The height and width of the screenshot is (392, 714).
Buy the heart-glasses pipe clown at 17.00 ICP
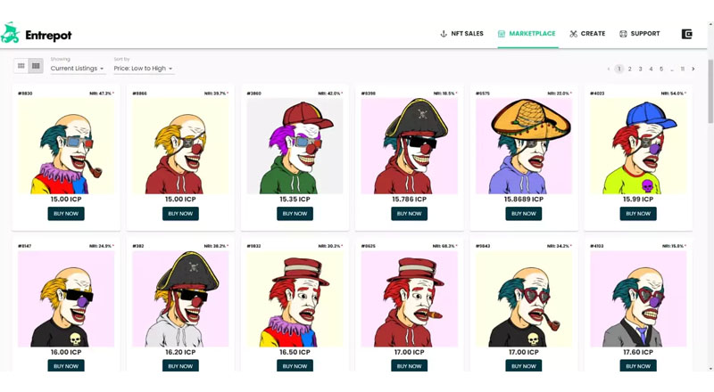(x=524, y=365)
